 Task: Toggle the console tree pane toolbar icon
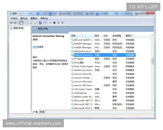pos(21,23)
